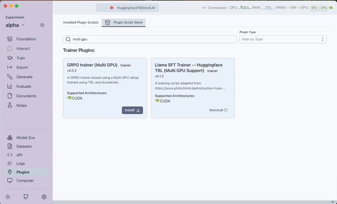This screenshot has height=204, width=337.
Task: Switch to Installed Plugin Scripts tab
Action: tap(81, 22)
